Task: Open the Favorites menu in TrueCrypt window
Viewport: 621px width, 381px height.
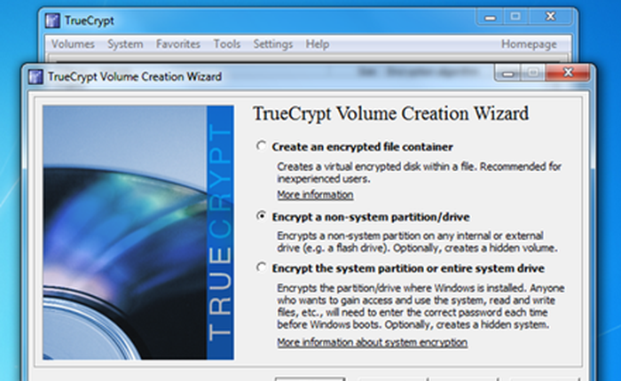Action: [177, 44]
